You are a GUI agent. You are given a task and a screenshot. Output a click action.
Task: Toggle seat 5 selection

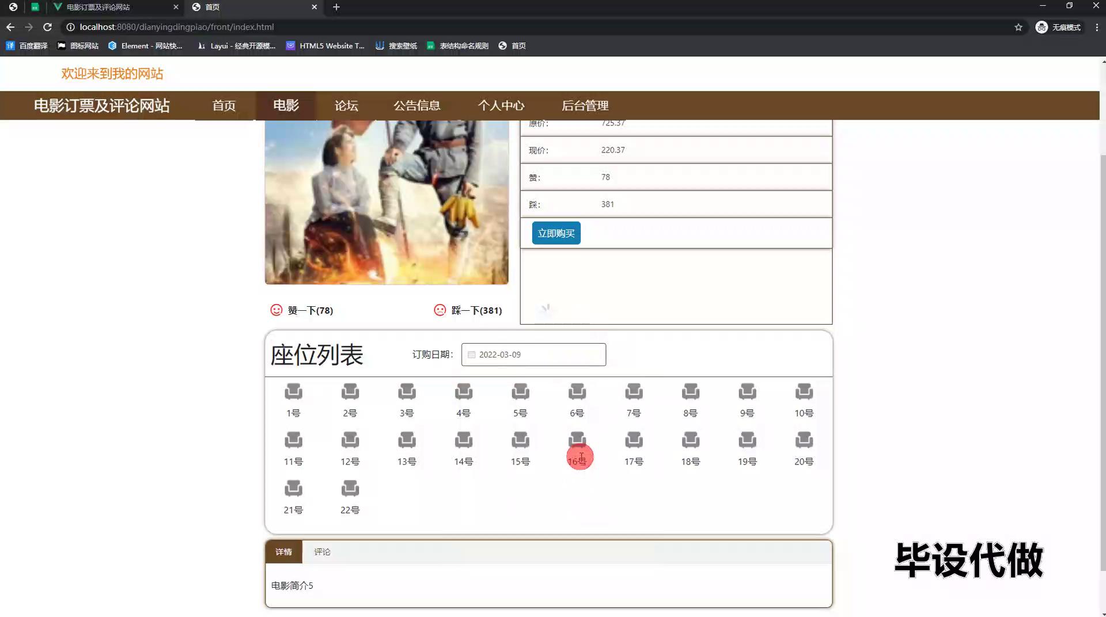pos(520,392)
